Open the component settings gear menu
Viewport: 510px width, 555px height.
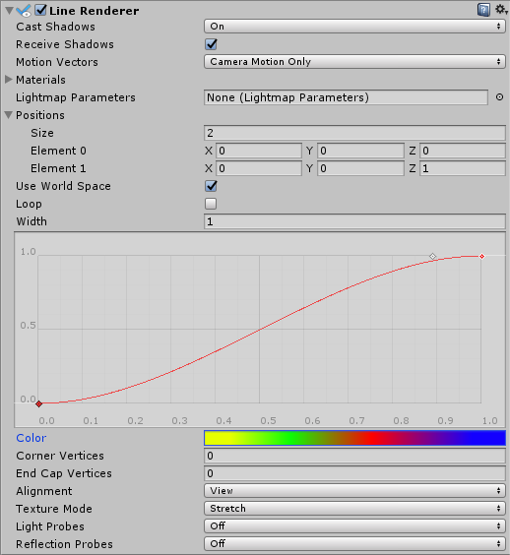point(501,9)
